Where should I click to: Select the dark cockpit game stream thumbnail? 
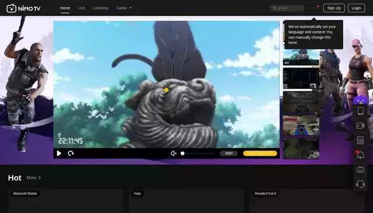point(301,79)
